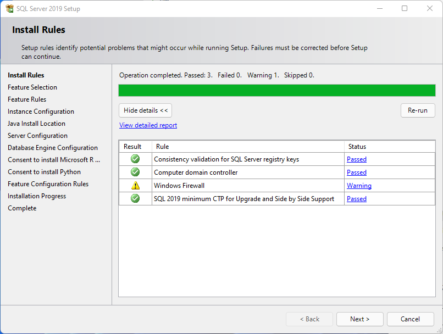Viewport: 443px width, 334px height.
Task: Select Feature Configuration Rules step
Action: pos(48,184)
